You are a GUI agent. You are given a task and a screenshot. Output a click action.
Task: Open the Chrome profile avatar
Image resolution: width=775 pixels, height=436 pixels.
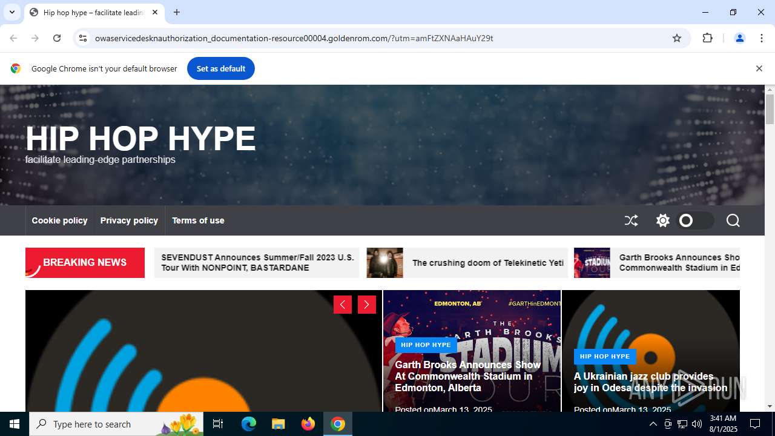coord(739,38)
